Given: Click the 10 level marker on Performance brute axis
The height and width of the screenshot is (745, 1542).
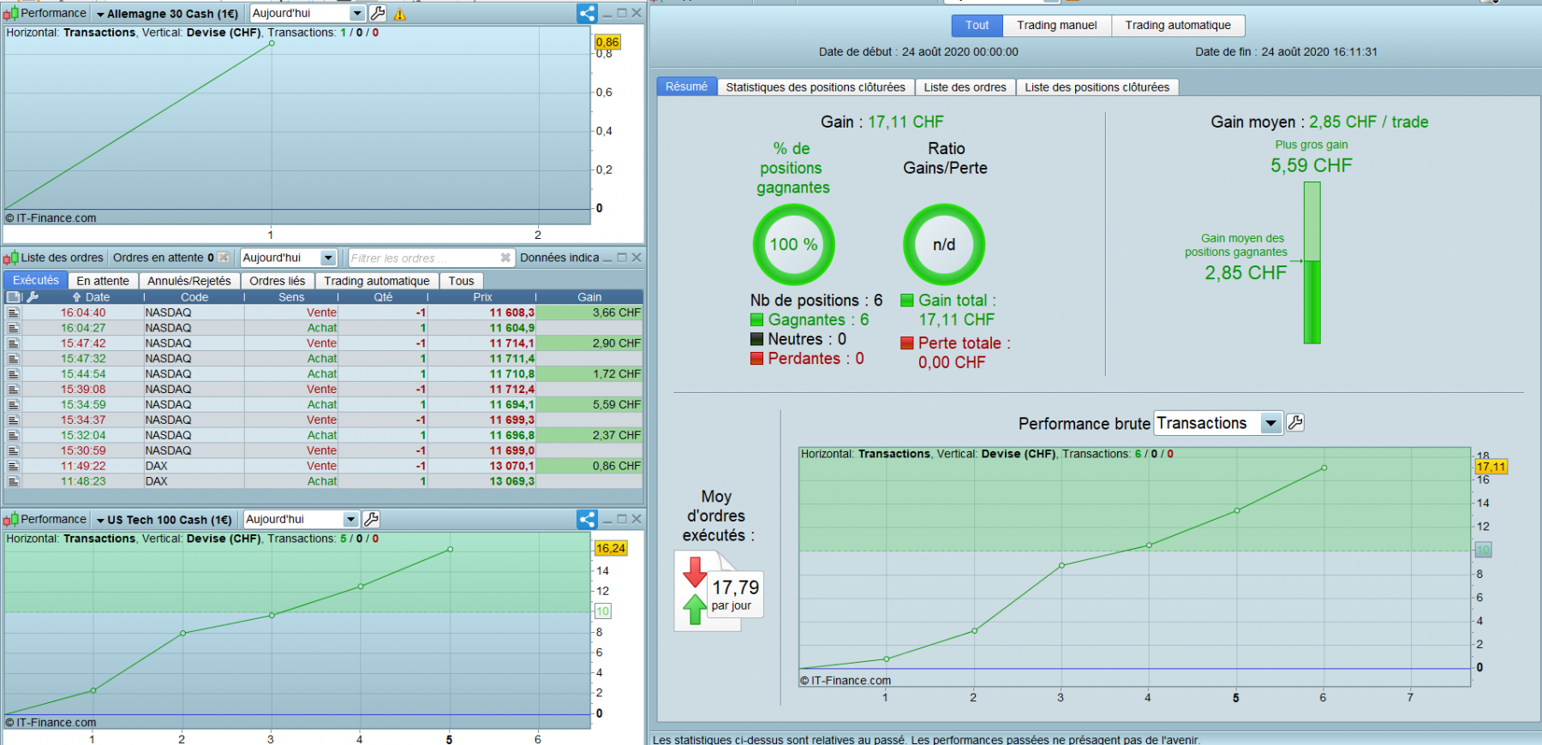Looking at the screenshot, I should pos(1483,550).
